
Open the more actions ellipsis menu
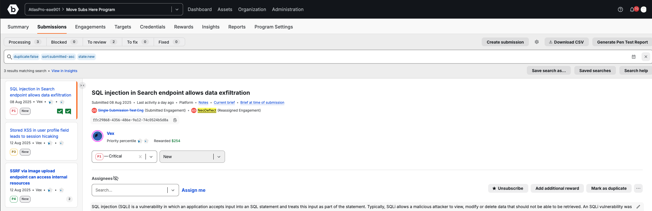[x=638, y=188]
